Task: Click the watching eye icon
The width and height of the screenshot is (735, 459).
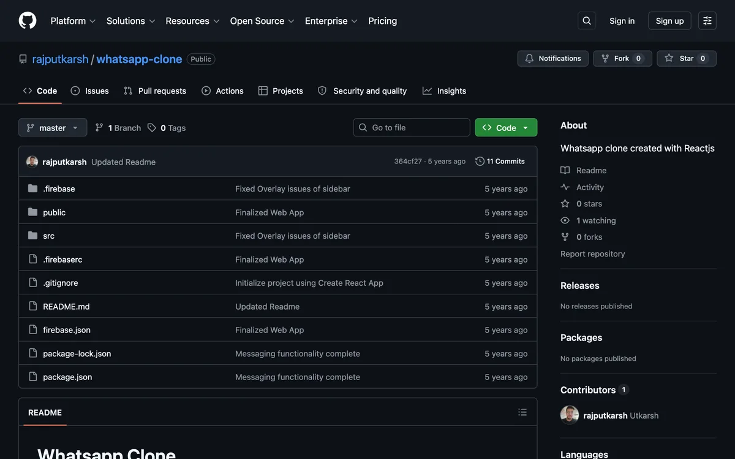Action: [565, 220]
